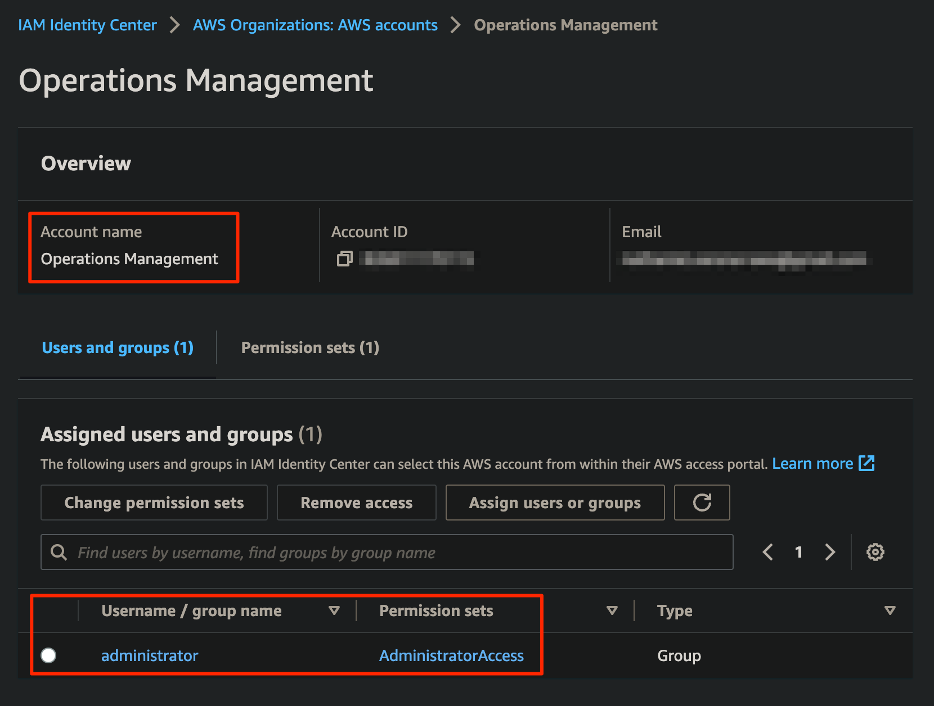The height and width of the screenshot is (706, 934).
Task: Click the Overview heading
Action: pyautogui.click(x=86, y=164)
